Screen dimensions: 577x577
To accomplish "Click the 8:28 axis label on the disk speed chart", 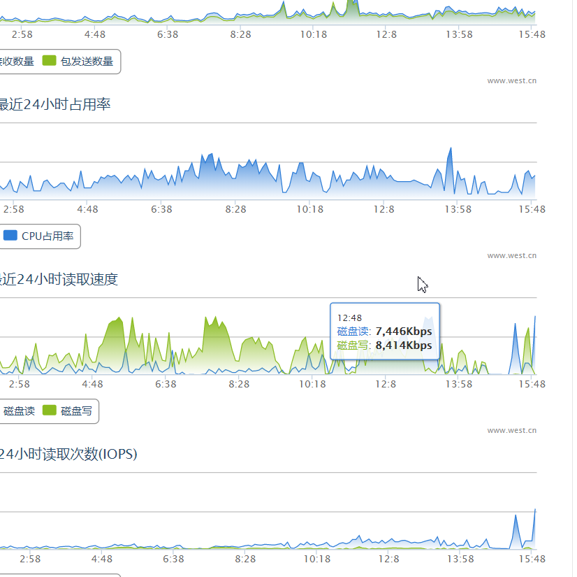I will click(x=239, y=384).
